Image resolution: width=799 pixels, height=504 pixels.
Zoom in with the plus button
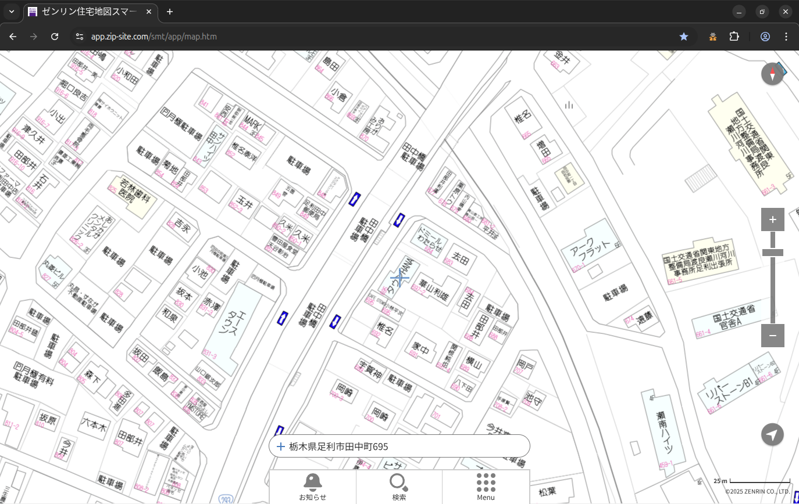tap(772, 219)
